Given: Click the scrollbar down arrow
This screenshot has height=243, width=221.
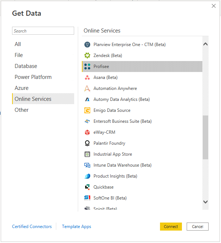Looking at the screenshot, I should pyautogui.click(x=205, y=202).
